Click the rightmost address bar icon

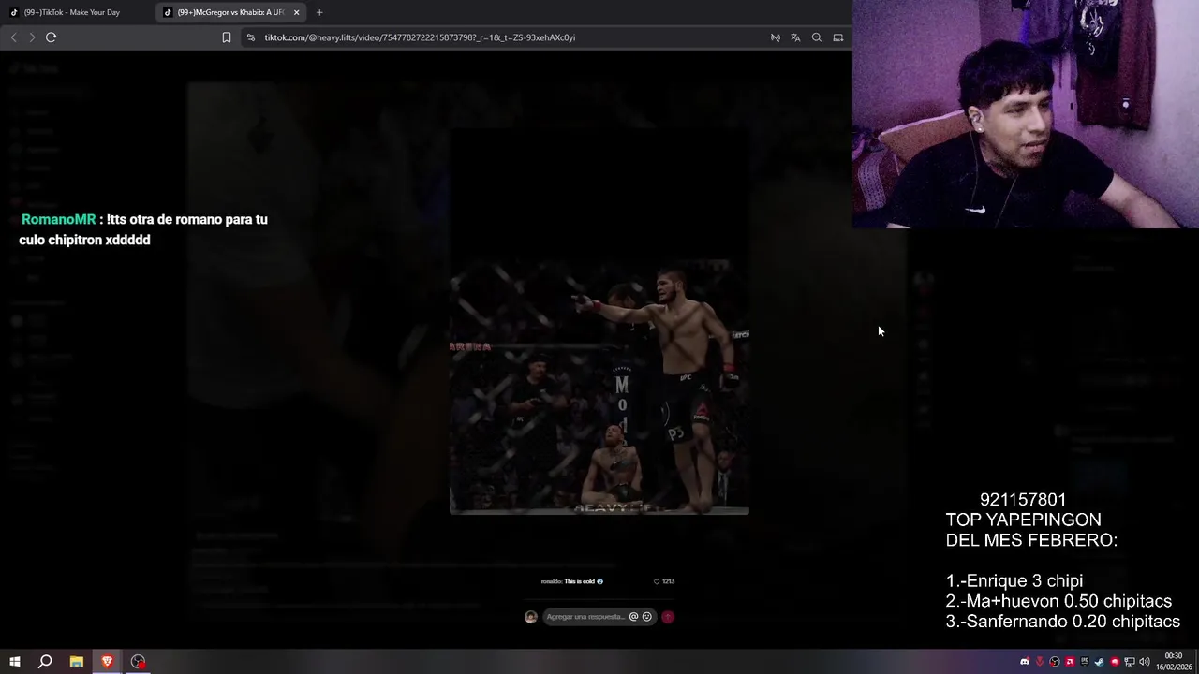point(838,37)
